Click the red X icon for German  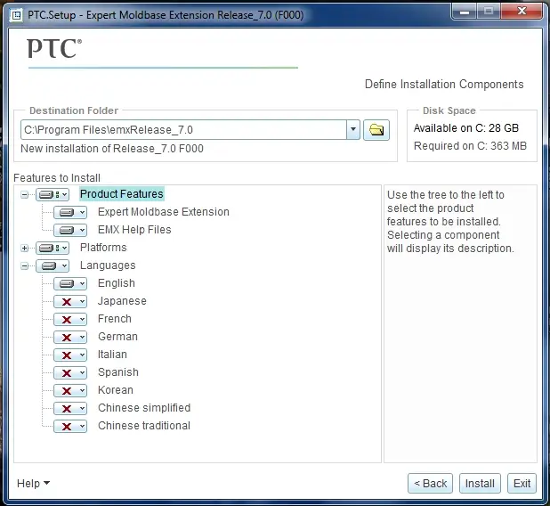tap(67, 338)
